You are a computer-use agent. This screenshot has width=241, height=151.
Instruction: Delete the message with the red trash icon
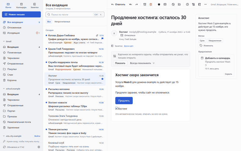click(x=151, y=4)
